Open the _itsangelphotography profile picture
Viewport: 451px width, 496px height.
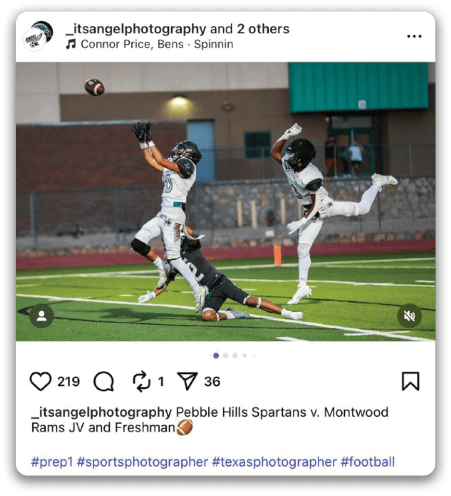(x=39, y=36)
